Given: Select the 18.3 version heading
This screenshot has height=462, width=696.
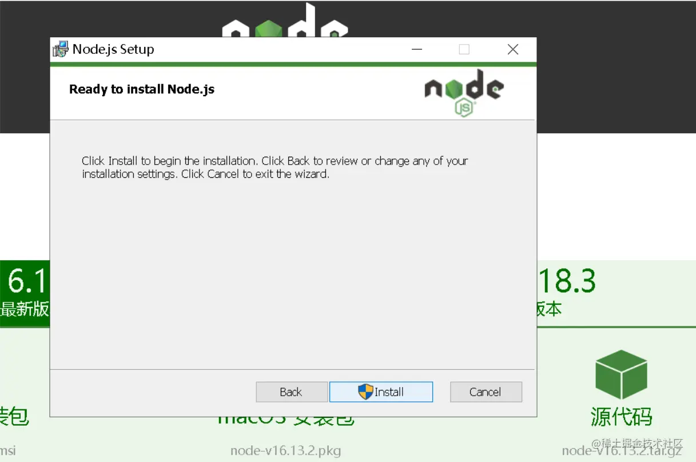Looking at the screenshot, I should click(x=566, y=281).
